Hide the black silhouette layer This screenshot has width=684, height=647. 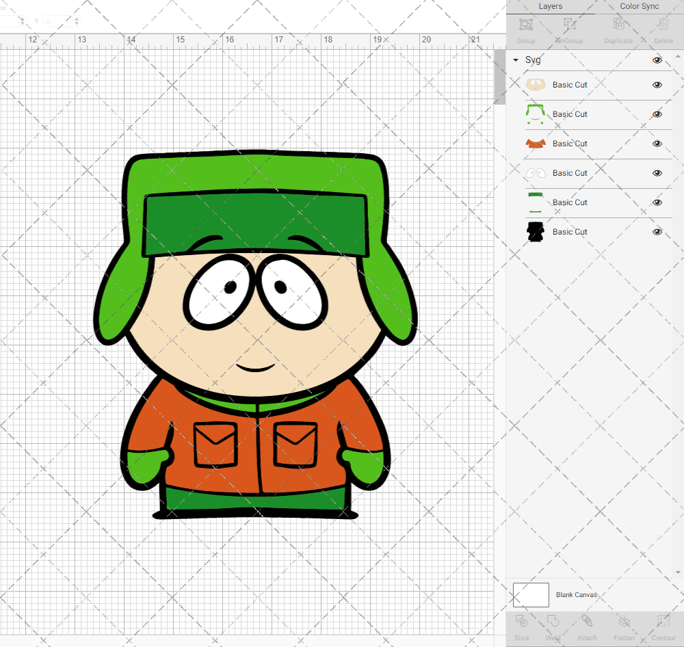657,232
